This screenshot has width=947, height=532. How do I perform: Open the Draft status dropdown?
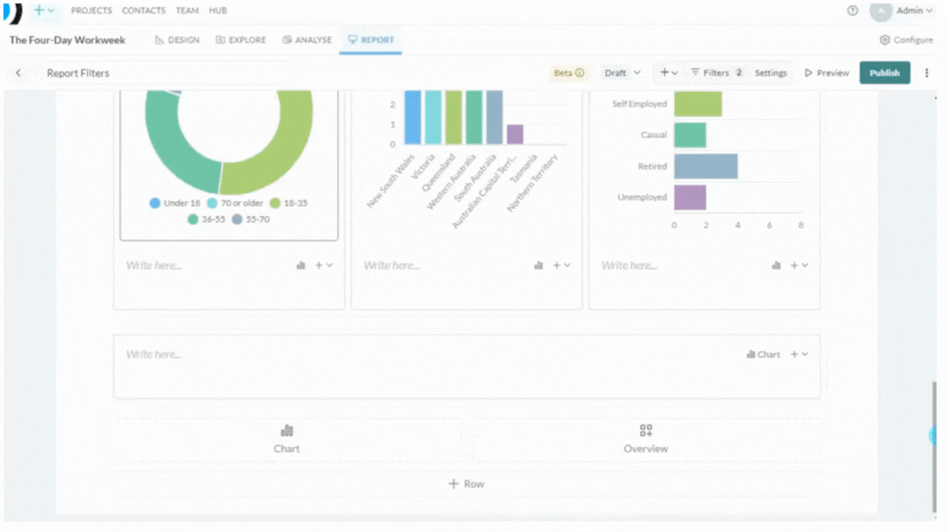tap(622, 73)
